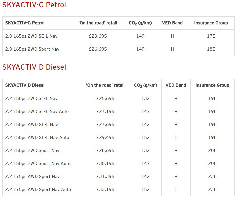Image resolution: width=237 pixels, height=197 pixels.
Task: Select the £33,195 price cell
Action: 105,189
